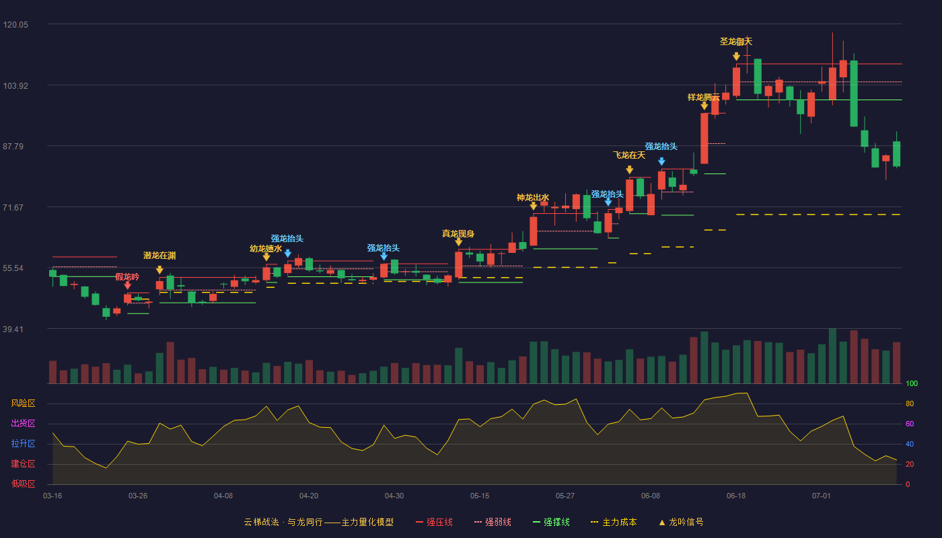Click the 07-01 date label

822,496
